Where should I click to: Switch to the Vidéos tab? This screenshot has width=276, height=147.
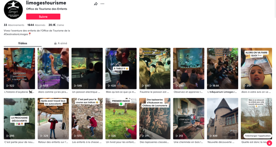(23, 43)
